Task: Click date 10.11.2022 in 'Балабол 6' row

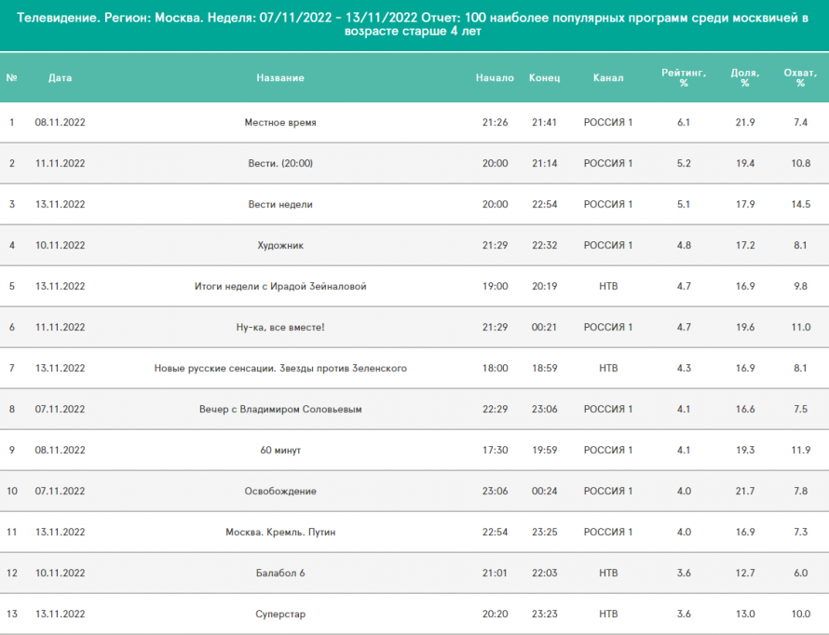Action: (60, 573)
